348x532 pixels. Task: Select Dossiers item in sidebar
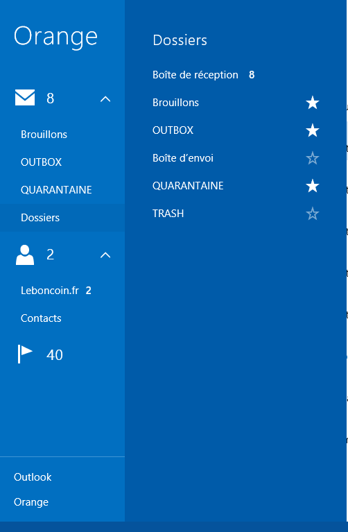tap(62, 218)
